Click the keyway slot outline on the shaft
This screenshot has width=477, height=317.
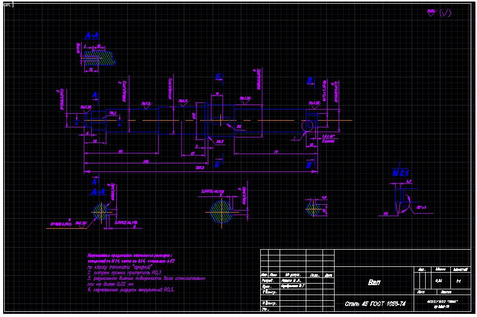(220, 121)
